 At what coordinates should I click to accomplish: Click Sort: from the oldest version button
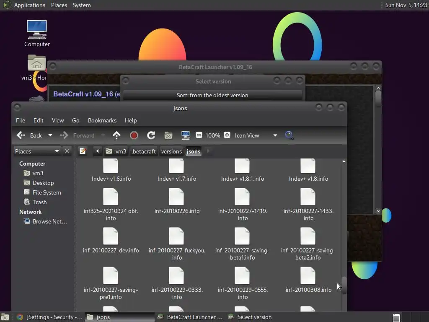click(212, 95)
